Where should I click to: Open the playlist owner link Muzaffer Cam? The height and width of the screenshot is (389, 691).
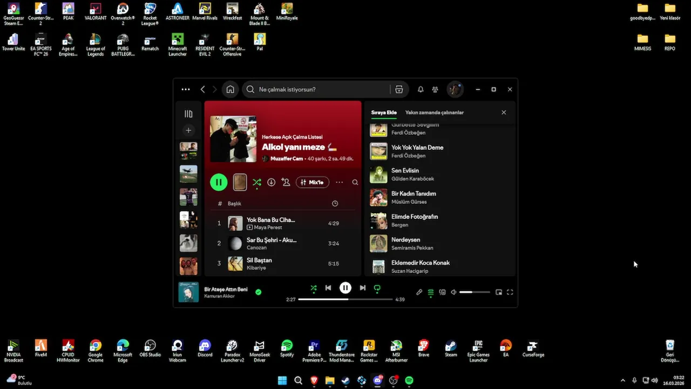287,159
